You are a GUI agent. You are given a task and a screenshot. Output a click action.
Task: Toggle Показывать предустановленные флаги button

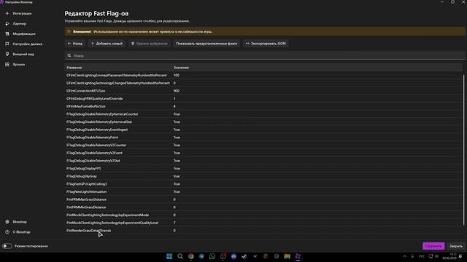[207, 44]
